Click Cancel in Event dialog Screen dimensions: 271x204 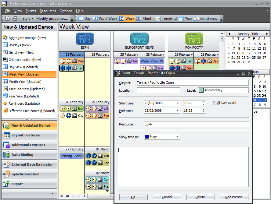point(167,197)
